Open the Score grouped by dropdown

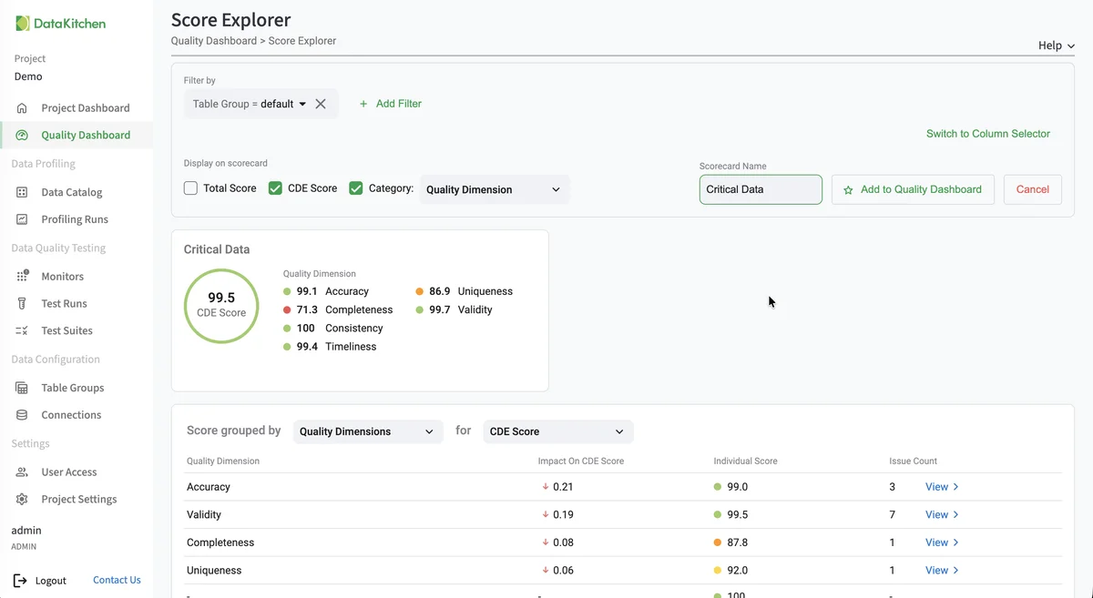click(368, 431)
